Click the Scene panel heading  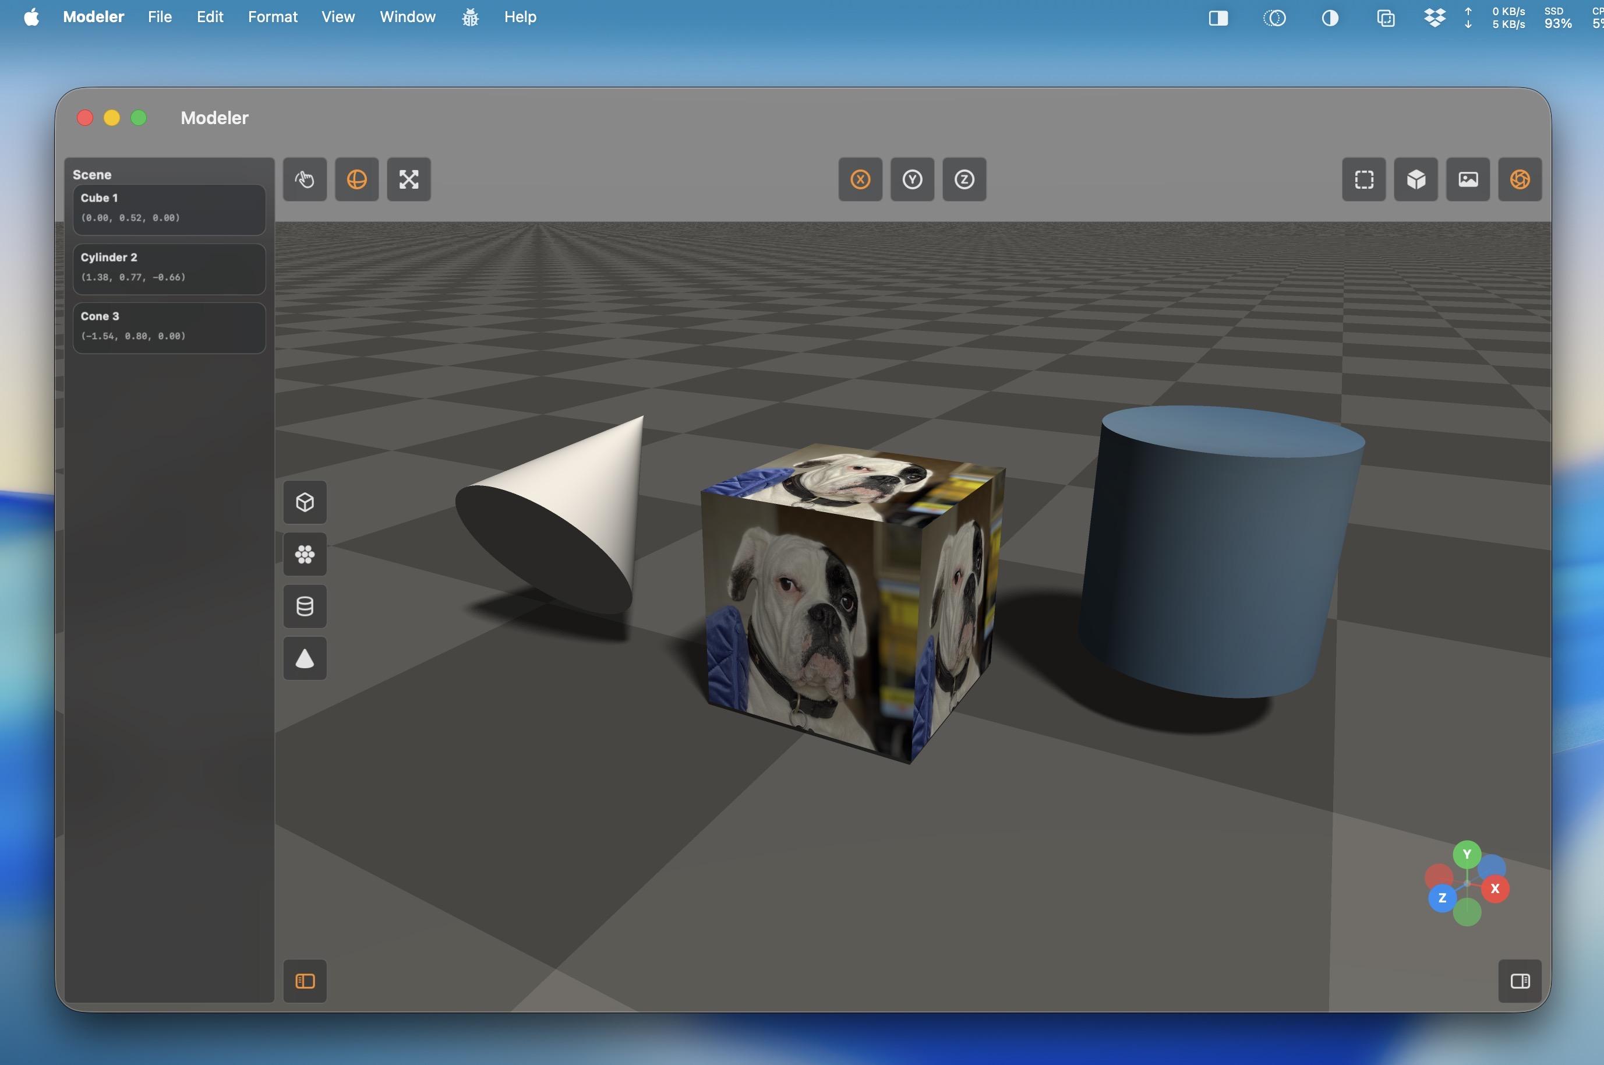tap(91, 175)
